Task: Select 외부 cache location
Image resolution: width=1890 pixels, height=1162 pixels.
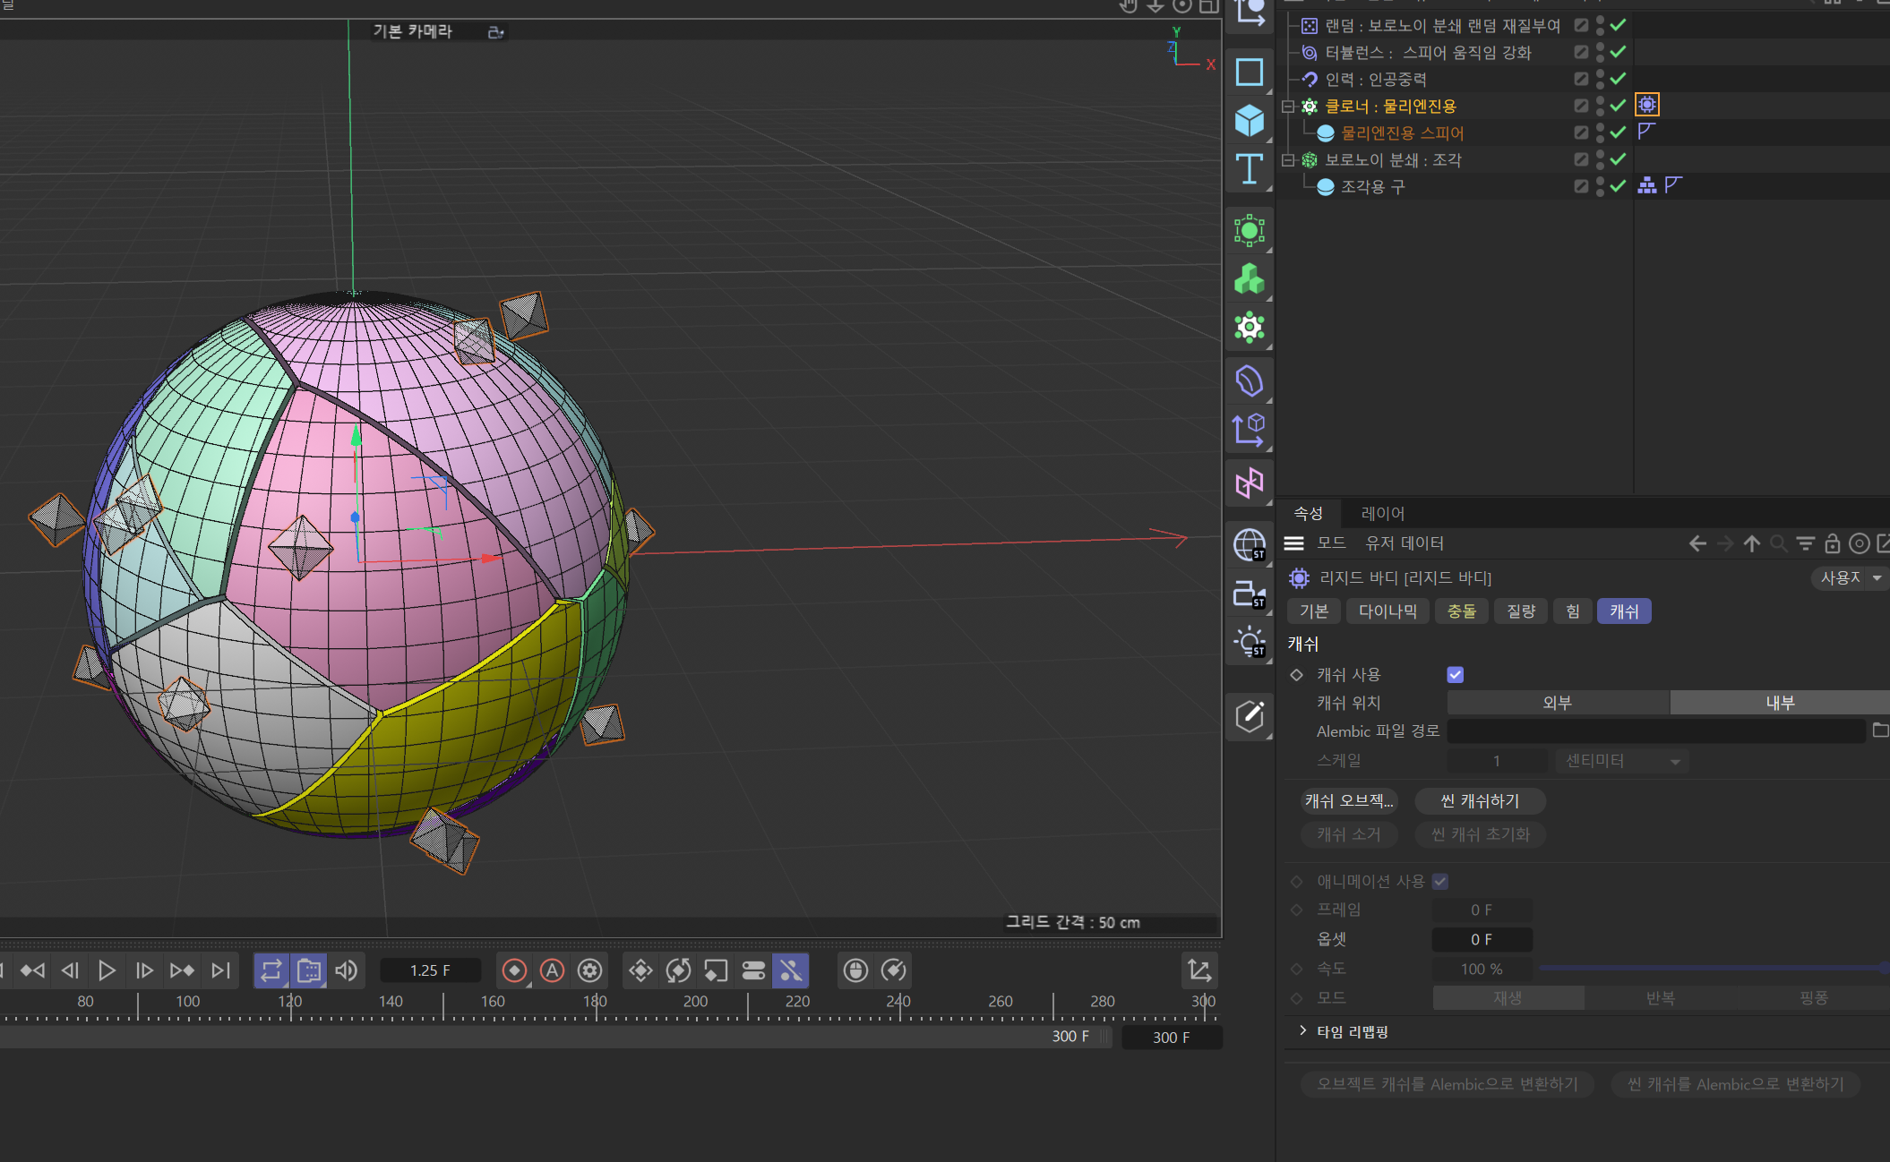Action: (x=1558, y=703)
